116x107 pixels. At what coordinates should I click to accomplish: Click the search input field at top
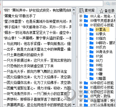(x=53, y=4)
